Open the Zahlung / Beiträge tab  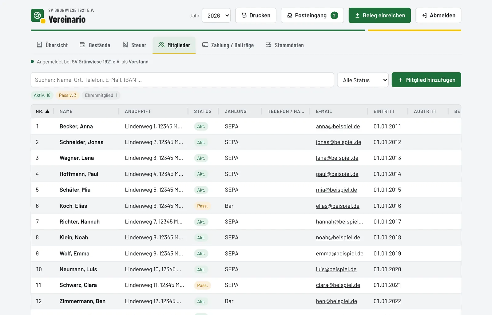pos(228,45)
